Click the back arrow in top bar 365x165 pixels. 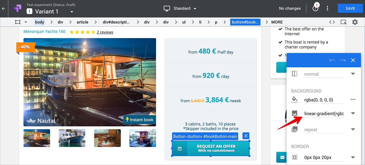point(3,9)
